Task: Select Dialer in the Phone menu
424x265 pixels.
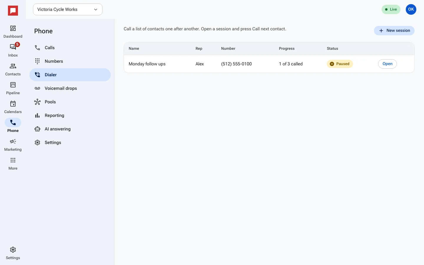Action: click(x=70, y=75)
